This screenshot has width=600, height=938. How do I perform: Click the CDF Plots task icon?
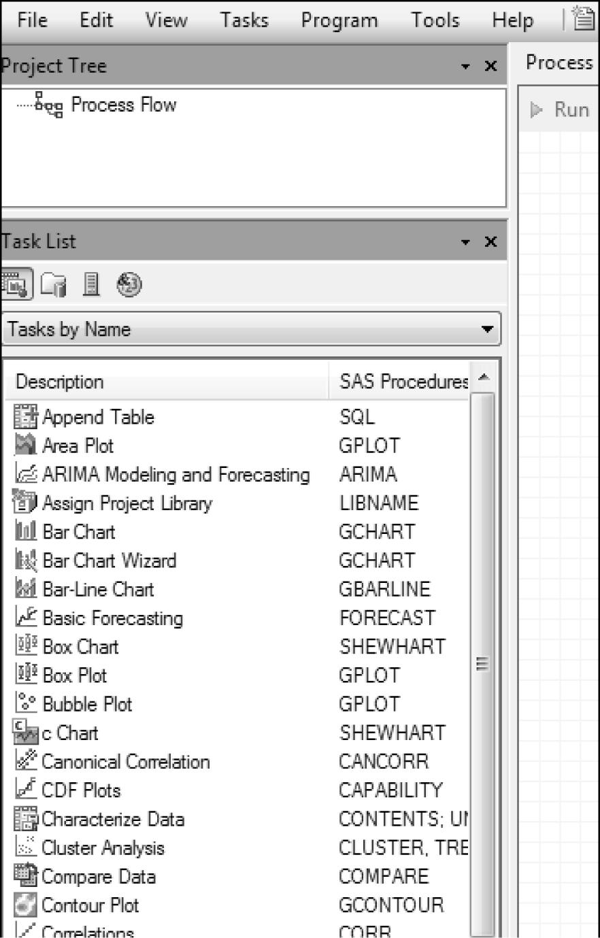coord(26,790)
